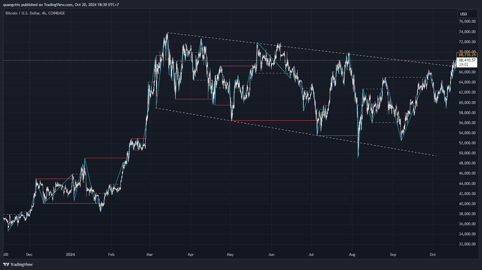Click the 2024 label on time axis

pos(70,255)
